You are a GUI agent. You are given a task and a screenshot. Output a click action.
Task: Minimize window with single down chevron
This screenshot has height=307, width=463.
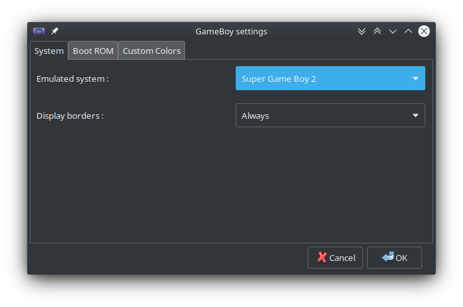click(393, 31)
